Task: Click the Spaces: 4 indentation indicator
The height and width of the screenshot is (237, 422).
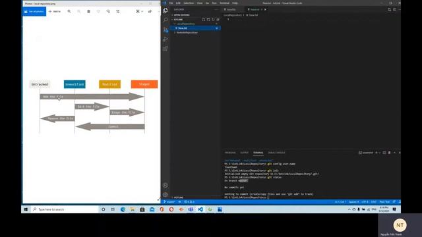Action: (353, 202)
